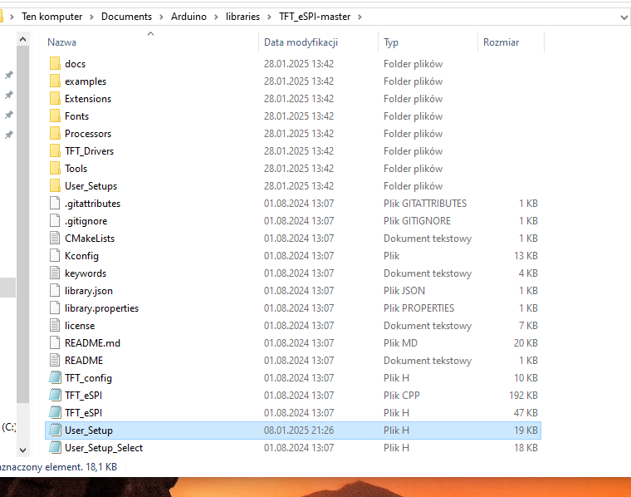This screenshot has height=497, width=631.
Task: Click the second quick access pin icon
Action: tap(9, 95)
